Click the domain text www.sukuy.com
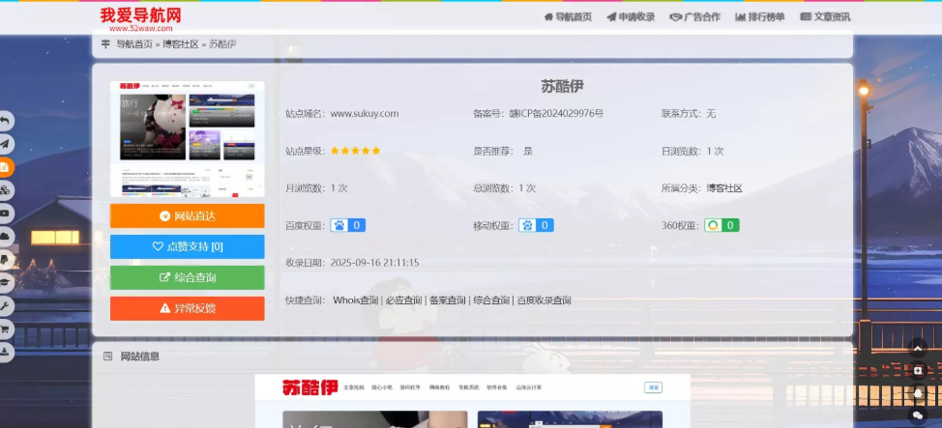The height and width of the screenshot is (428, 942). [x=365, y=113]
